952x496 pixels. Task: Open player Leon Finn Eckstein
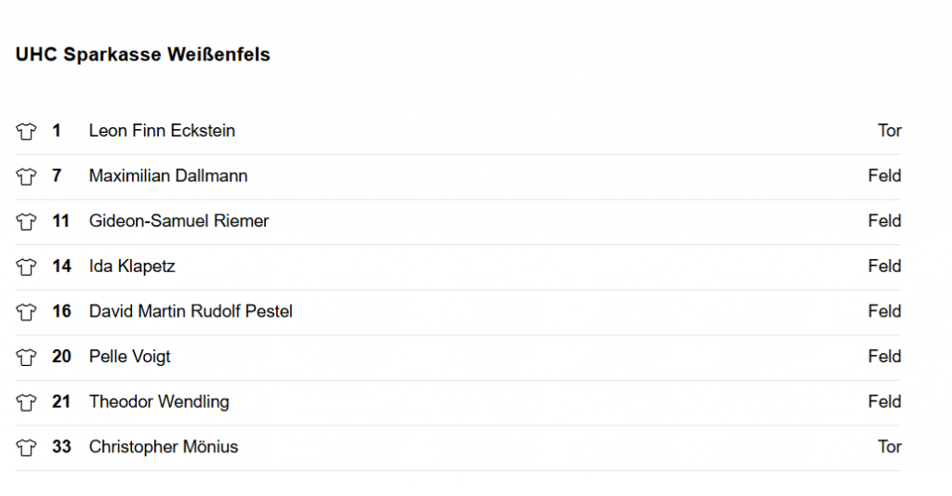(x=162, y=130)
